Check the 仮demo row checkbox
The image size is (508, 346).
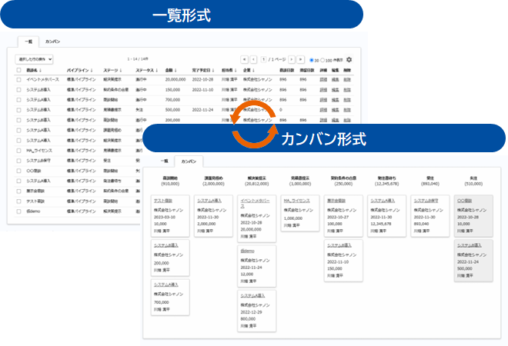coord(18,211)
